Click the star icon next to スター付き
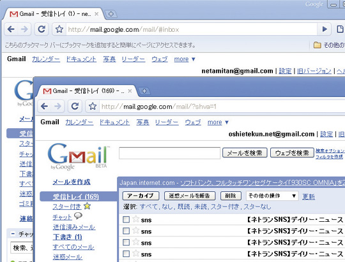 87,206
